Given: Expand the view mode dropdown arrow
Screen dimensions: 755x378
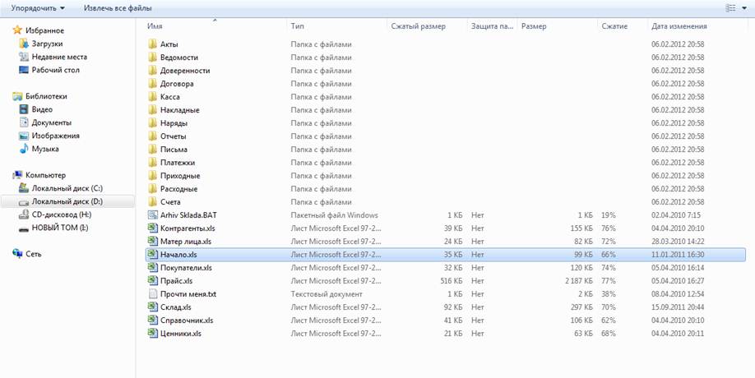Looking at the screenshot, I should 744,8.
